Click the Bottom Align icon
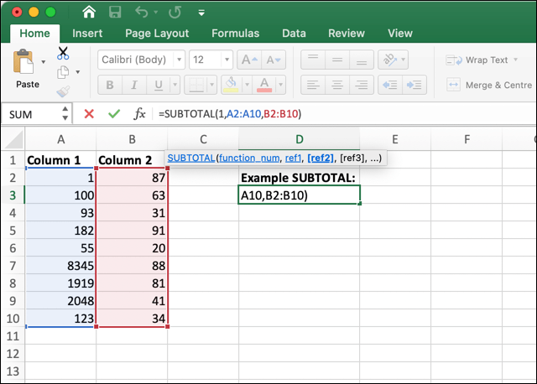The width and height of the screenshot is (537, 384). click(x=362, y=60)
